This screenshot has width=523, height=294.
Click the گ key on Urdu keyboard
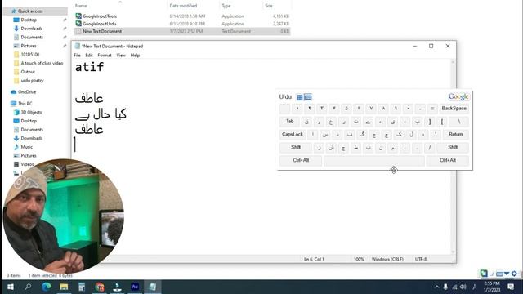pos(362,134)
